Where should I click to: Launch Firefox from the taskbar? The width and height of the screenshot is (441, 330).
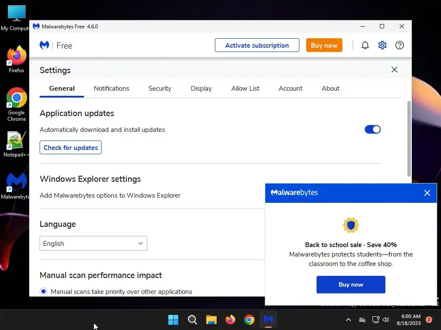(230, 320)
